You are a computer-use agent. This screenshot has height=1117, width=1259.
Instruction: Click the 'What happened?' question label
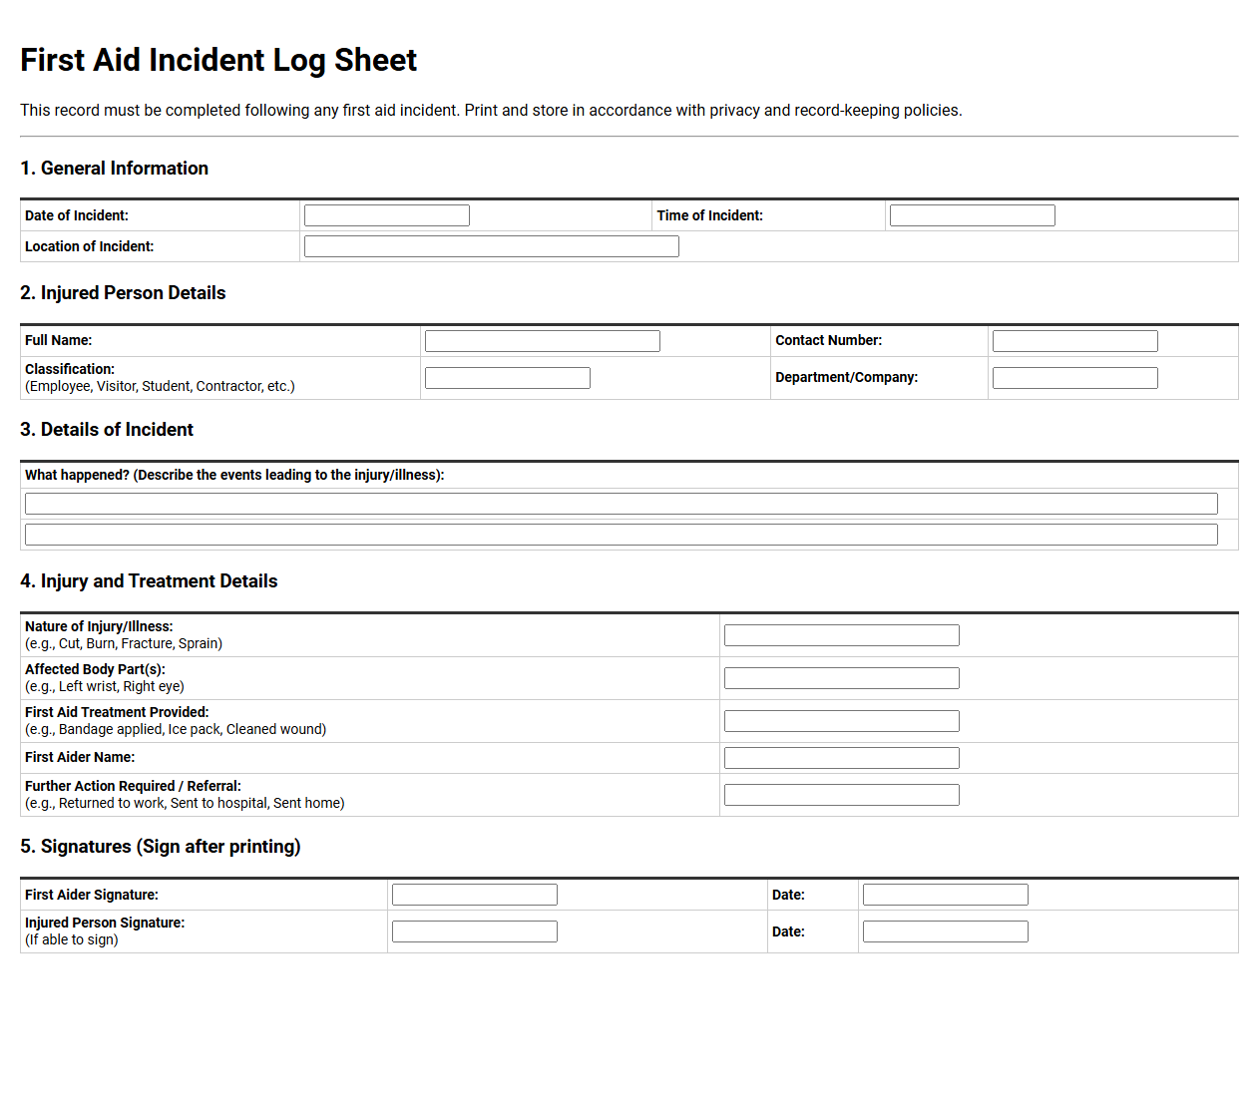[x=234, y=475]
